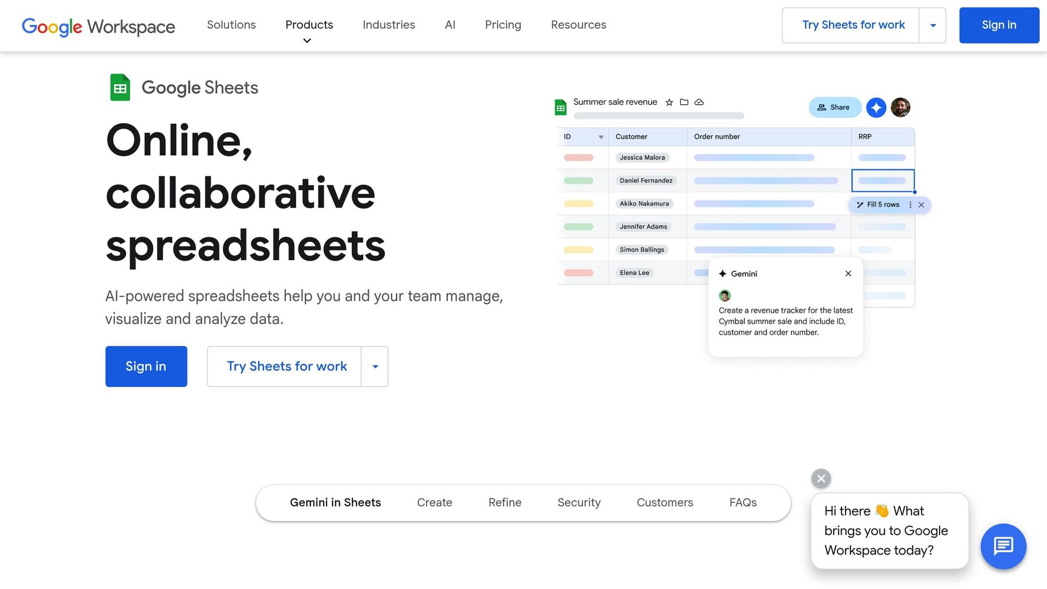Image resolution: width=1047 pixels, height=589 pixels.
Task: Open the dropdown beside the hero Try Sheets button
Action: [375, 366]
